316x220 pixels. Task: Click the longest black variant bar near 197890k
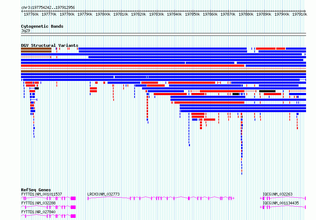tap(267, 91)
